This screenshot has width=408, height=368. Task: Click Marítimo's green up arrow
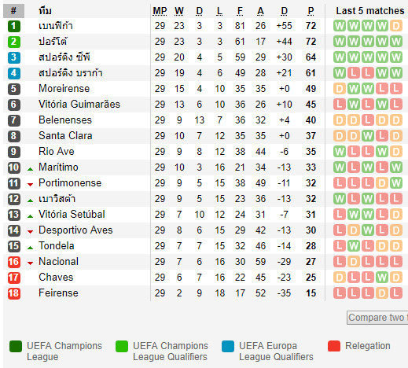(x=30, y=169)
